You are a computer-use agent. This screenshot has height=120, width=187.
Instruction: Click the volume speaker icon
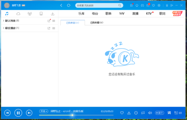point(150,113)
